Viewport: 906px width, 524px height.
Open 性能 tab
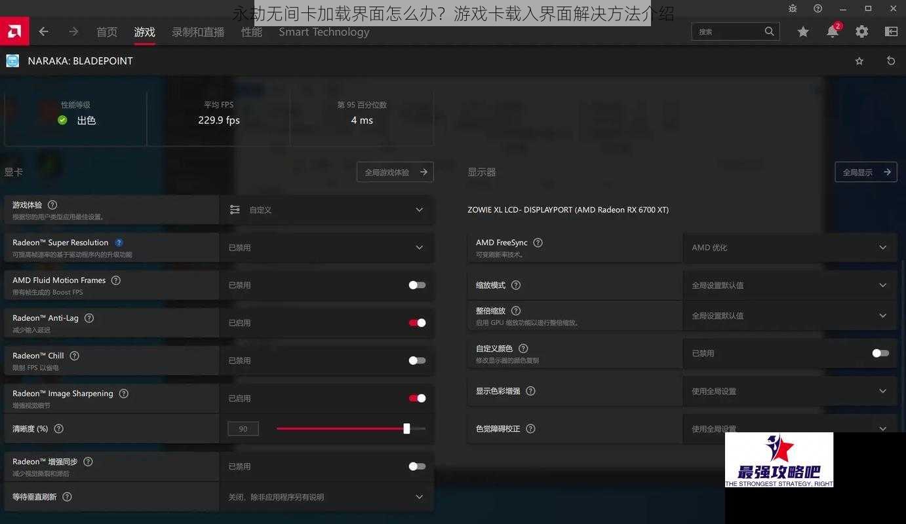pos(252,32)
